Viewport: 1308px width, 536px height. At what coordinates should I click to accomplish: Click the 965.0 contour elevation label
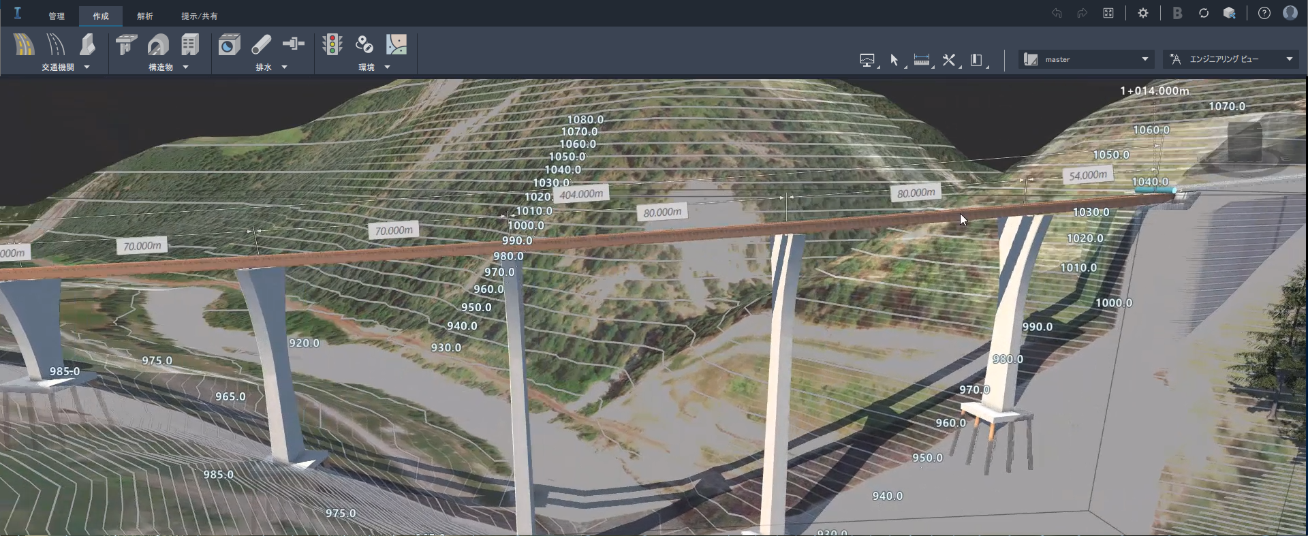tap(230, 396)
